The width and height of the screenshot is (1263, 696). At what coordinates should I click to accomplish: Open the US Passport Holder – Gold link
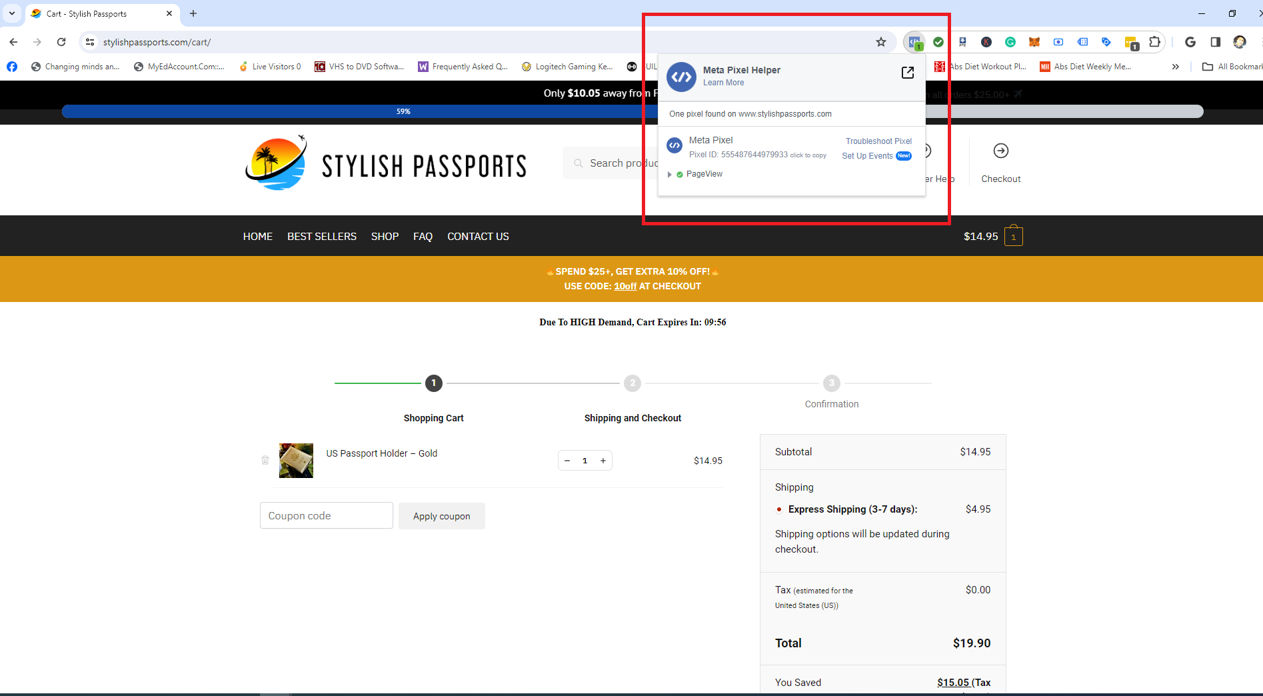[382, 453]
